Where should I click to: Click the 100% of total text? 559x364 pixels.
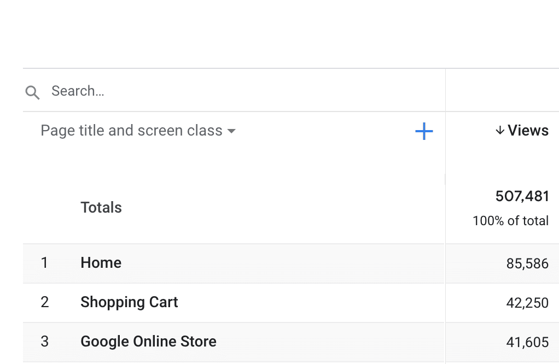[510, 221]
